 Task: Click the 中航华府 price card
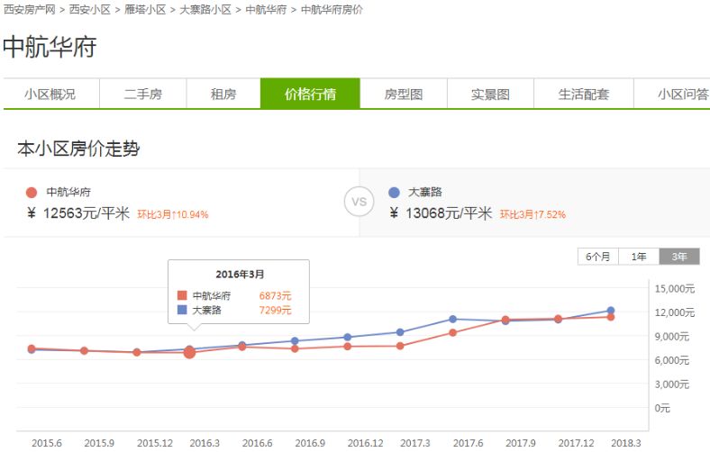[x=181, y=203]
